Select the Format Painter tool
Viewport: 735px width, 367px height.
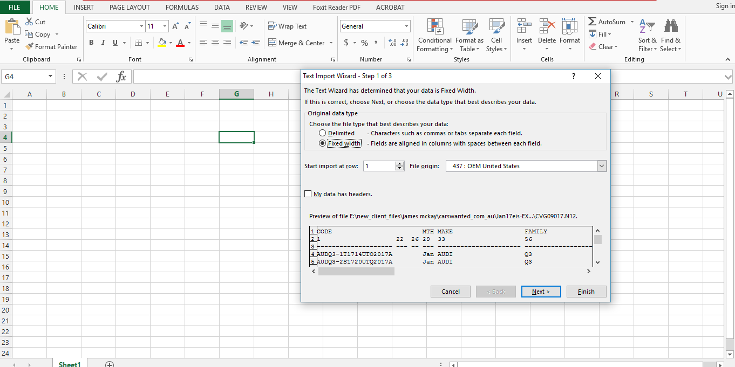pyautogui.click(x=51, y=46)
